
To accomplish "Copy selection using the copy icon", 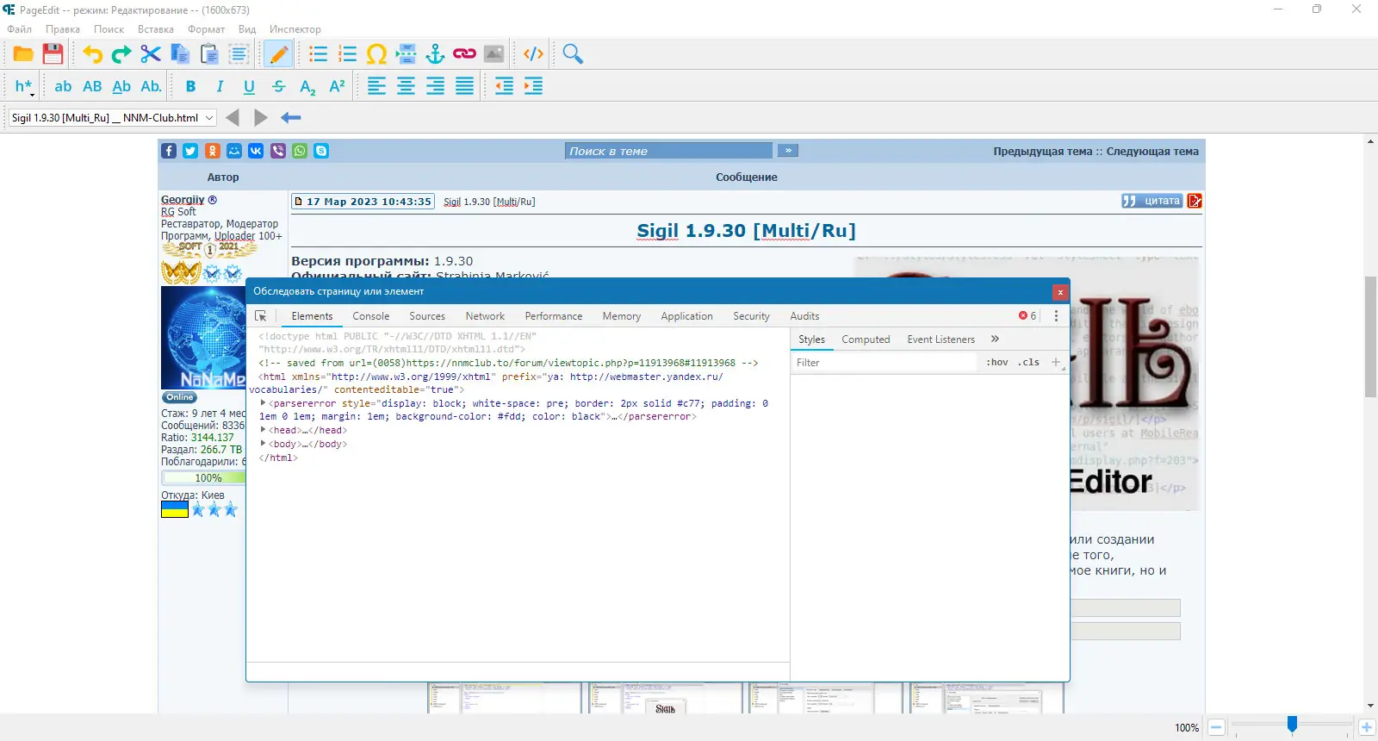I will [x=180, y=54].
